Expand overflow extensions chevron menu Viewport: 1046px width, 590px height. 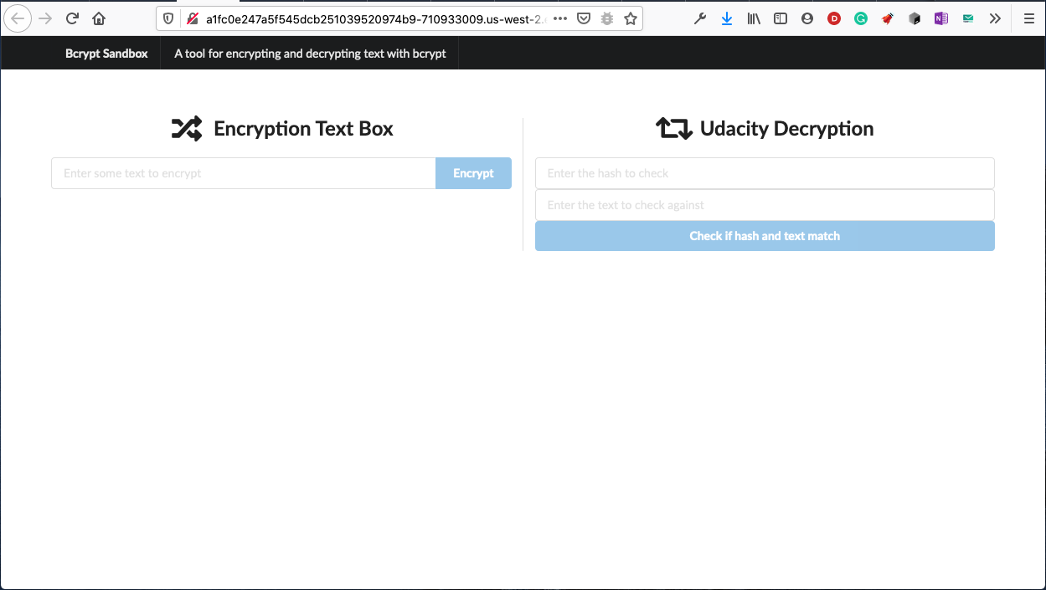tap(995, 18)
